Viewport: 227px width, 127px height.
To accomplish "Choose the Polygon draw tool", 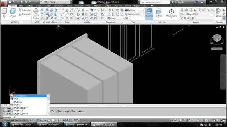I will coord(63,18).
